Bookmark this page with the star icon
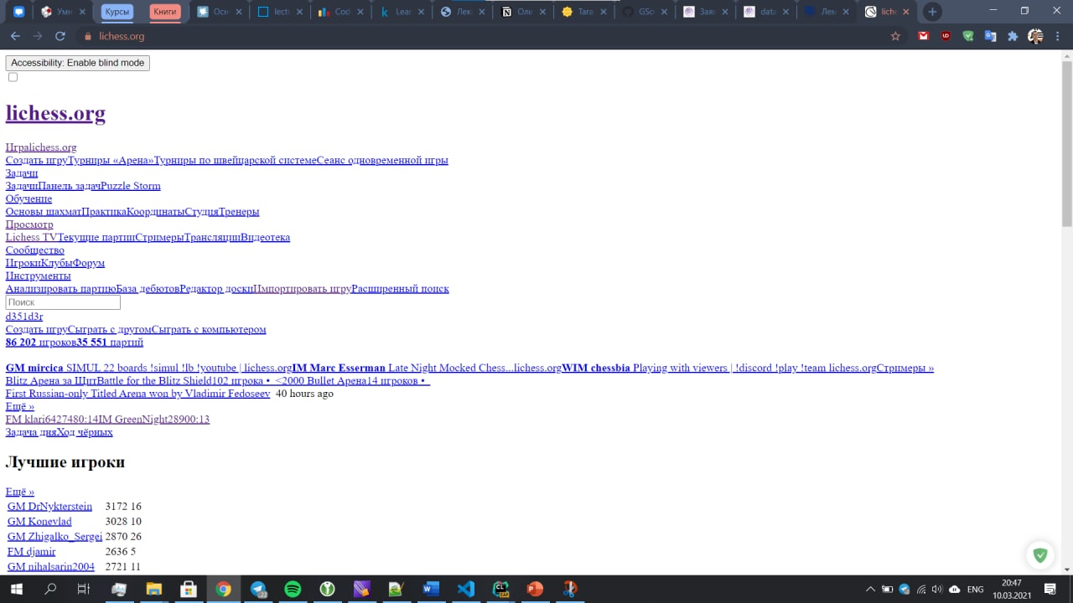Screen dimensions: 1073x603 tap(895, 36)
